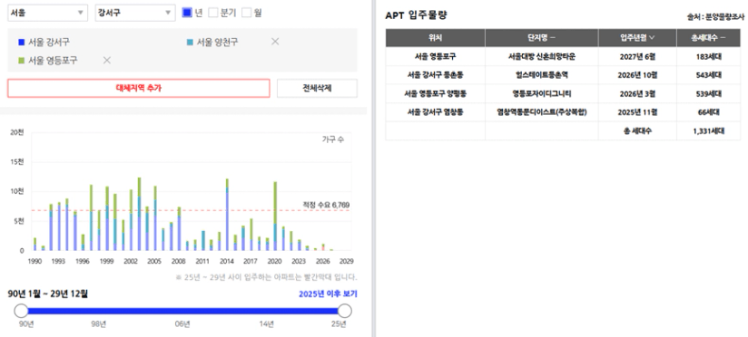Click the blue 서울 강서구 legend swatch
Screen dimensions: 748x337
(21, 43)
